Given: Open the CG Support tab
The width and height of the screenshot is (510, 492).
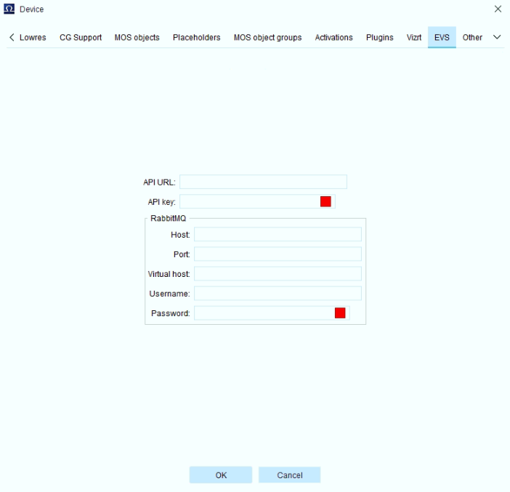Looking at the screenshot, I should [x=81, y=37].
